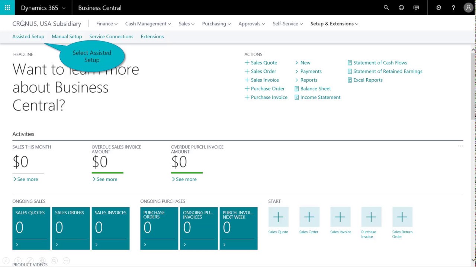Open the Purchase Orders cue tile

click(x=159, y=228)
